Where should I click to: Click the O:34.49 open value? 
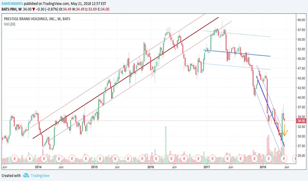point(65,9)
